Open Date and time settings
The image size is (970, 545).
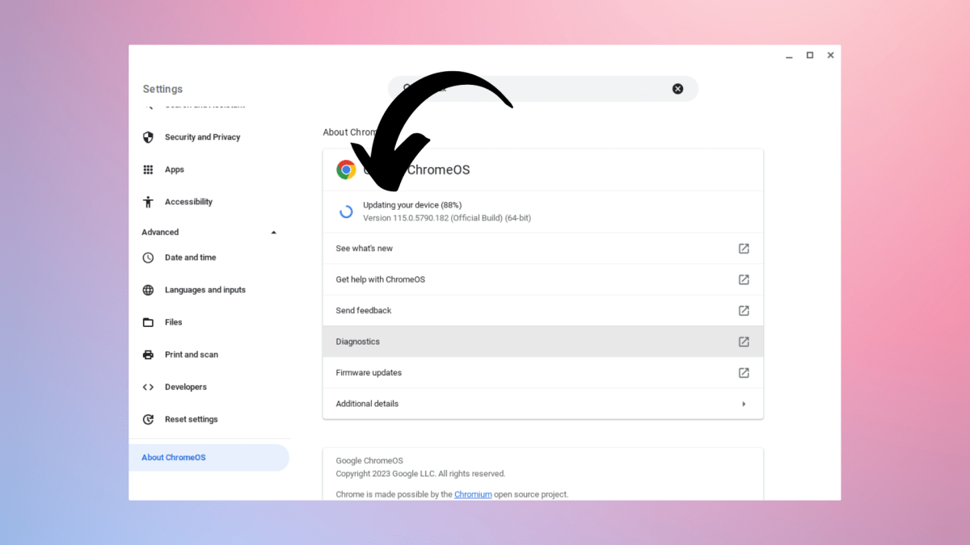tap(190, 258)
